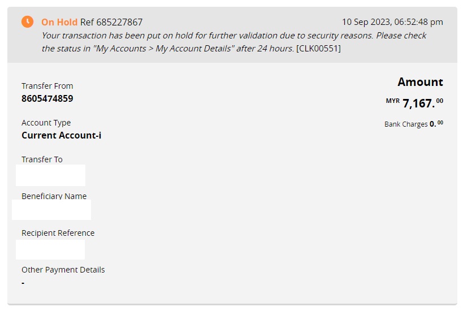
Task: Select the reference number 685227867
Action: pos(119,22)
